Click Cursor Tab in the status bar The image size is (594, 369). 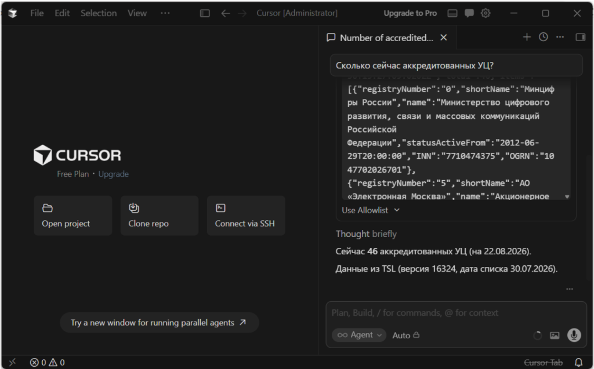(x=543, y=363)
